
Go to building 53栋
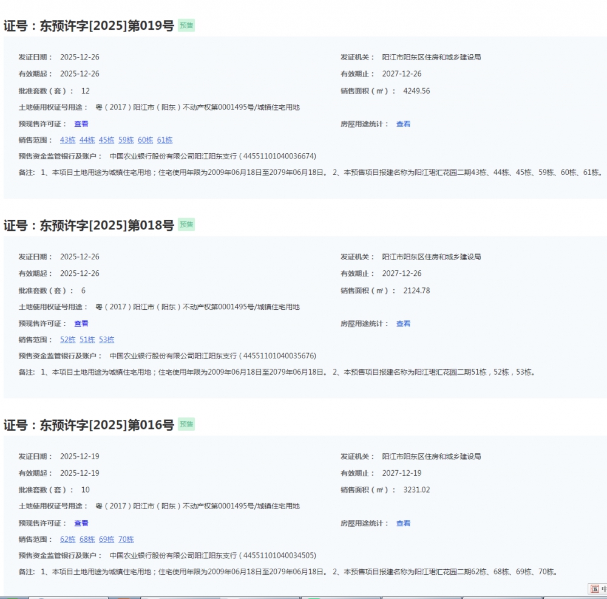(107, 340)
